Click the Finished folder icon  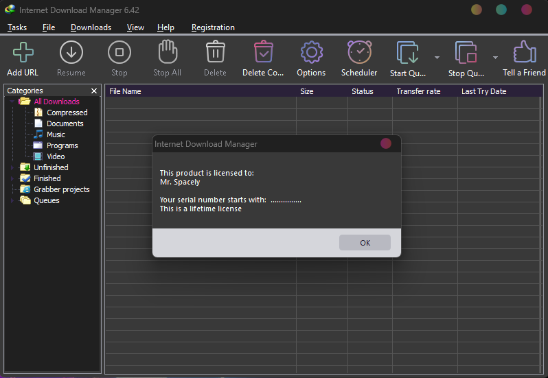point(25,178)
